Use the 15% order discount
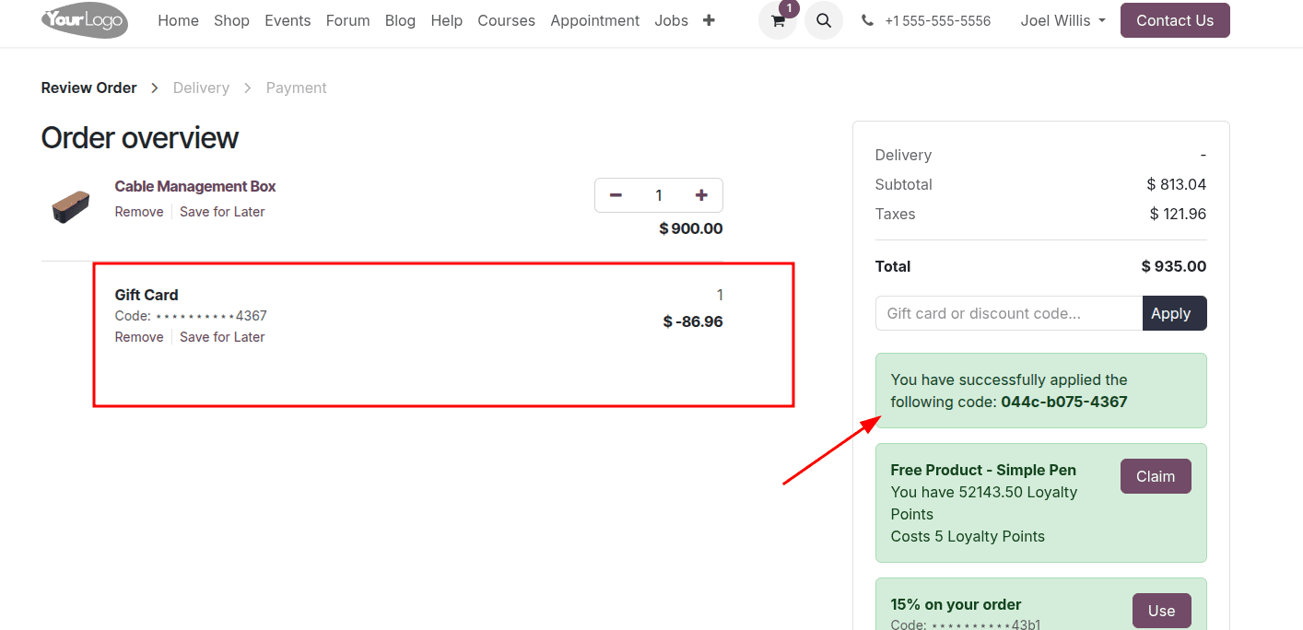Image resolution: width=1303 pixels, height=630 pixels. (x=1161, y=611)
